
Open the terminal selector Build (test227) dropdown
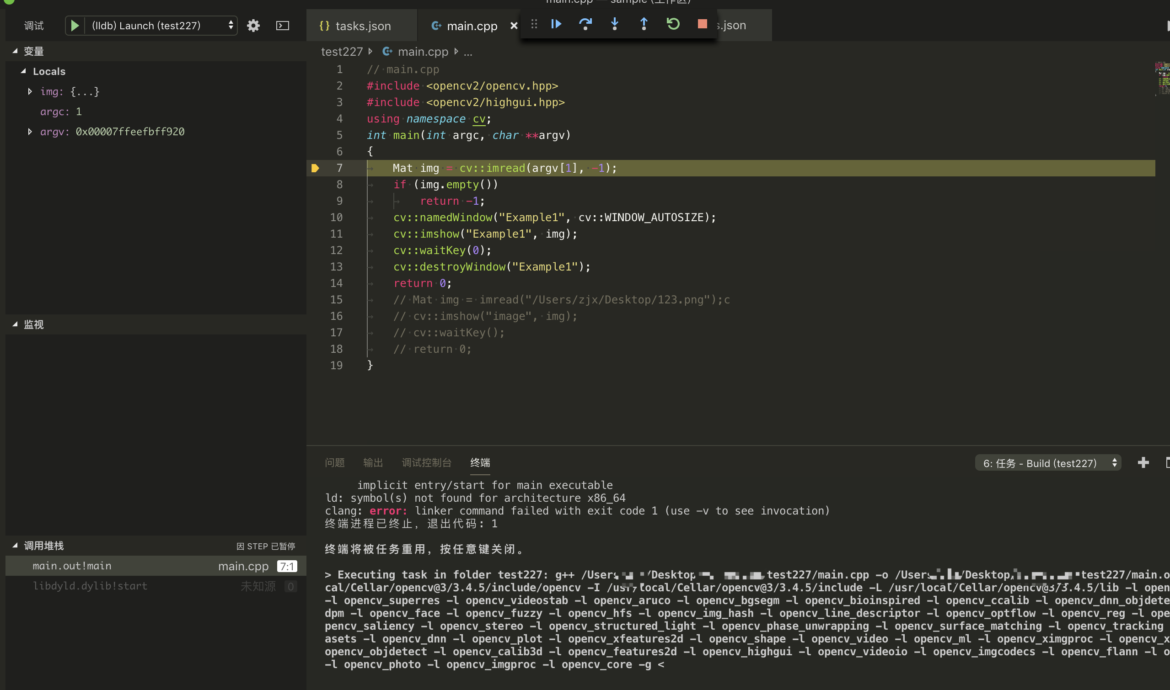[x=1047, y=463]
